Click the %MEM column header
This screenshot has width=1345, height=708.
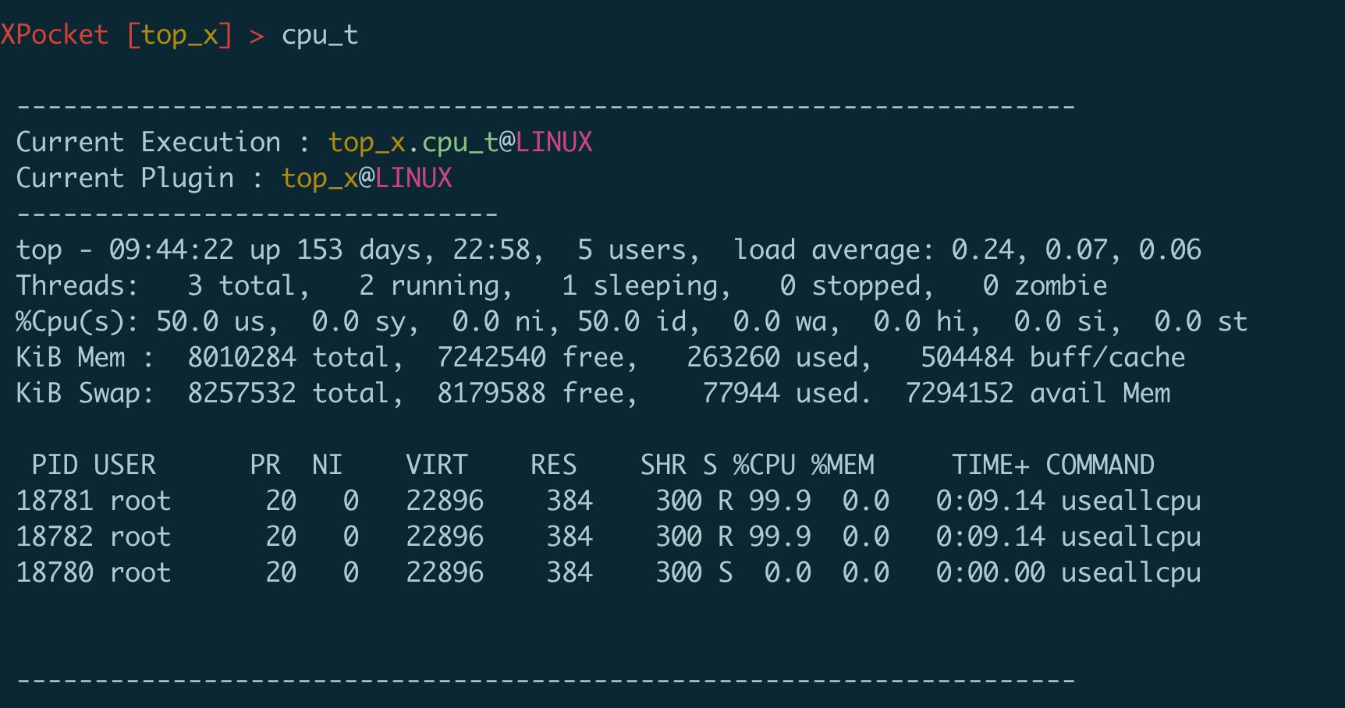click(x=843, y=466)
